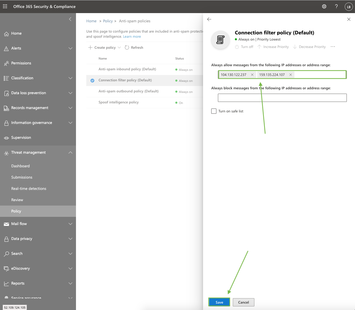Screen dimensions: 355x310
Task: Click the help question mark icon
Action: click(336, 6)
